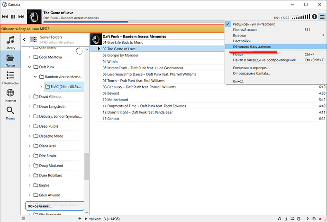Choose Выход to quit Cantata
This screenshot has width=327, height=222.
(x=275, y=81)
